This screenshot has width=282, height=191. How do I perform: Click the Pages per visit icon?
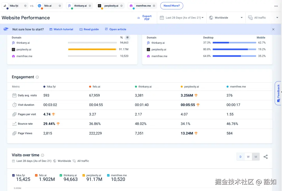[x=14, y=114]
